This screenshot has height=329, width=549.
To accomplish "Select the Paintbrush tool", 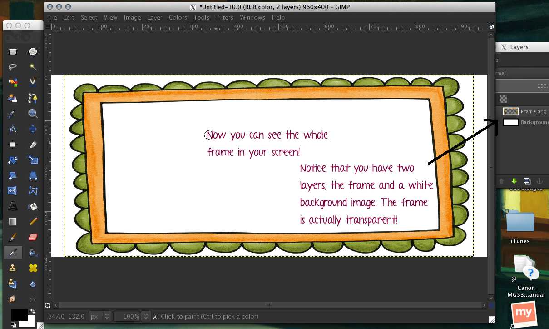I will pyautogui.click(x=13, y=237).
